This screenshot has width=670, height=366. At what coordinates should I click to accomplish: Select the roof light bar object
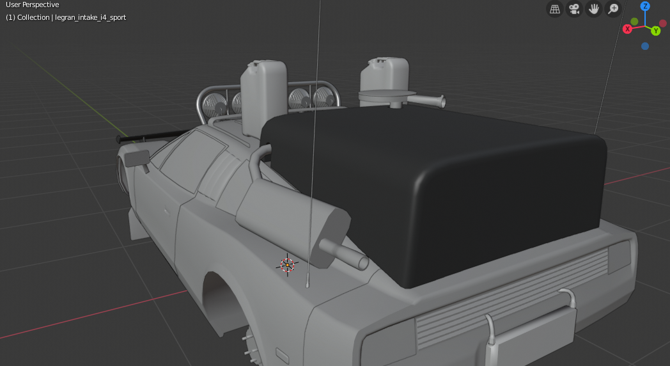269,102
